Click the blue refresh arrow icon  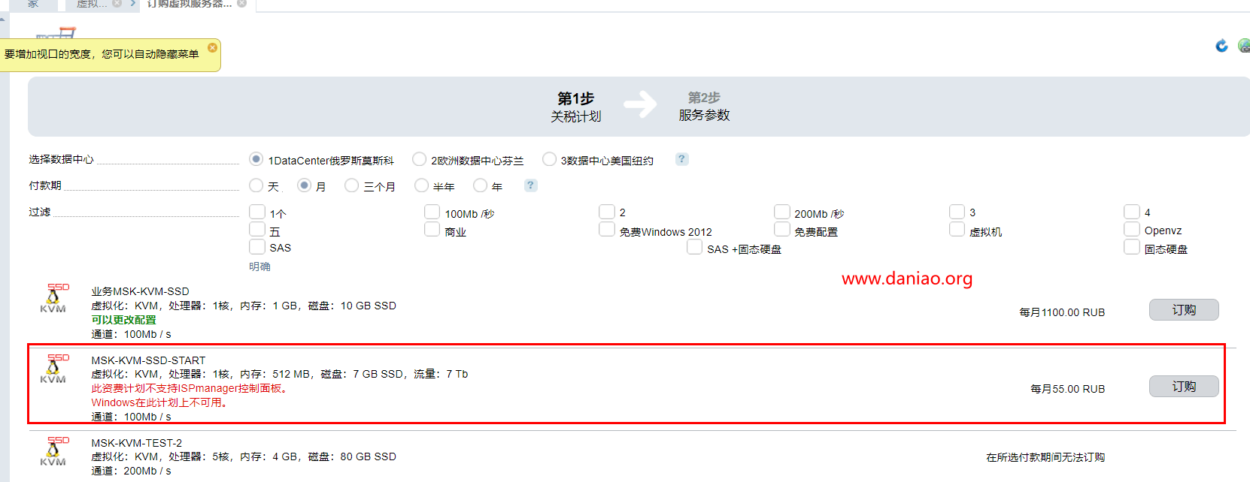(1221, 46)
